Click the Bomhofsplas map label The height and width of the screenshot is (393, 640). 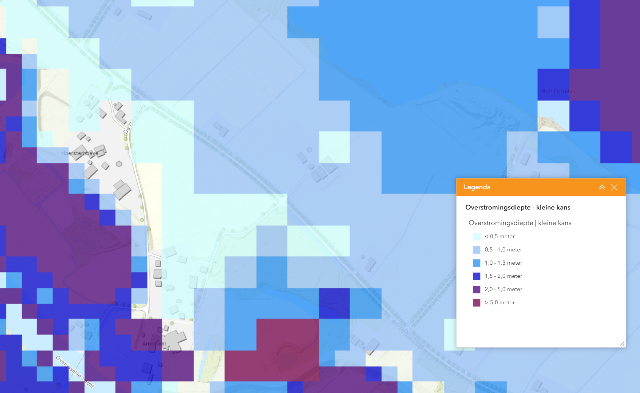point(559,91)
